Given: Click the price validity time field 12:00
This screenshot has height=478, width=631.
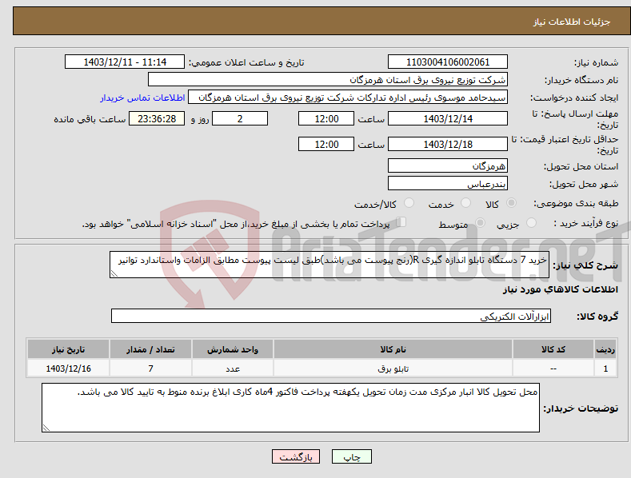Looking at the screenshot, I should [x=326, y=145].
